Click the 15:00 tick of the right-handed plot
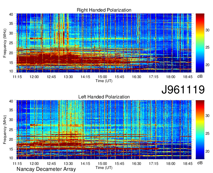Viewport: 213px width, 173px height. pos(102,77)
